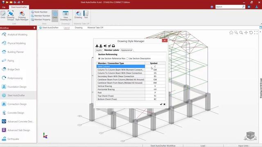Screen dimensions: 262x147
Task: Switch to Appearance tab in dialog
Action: coord(126,50)
